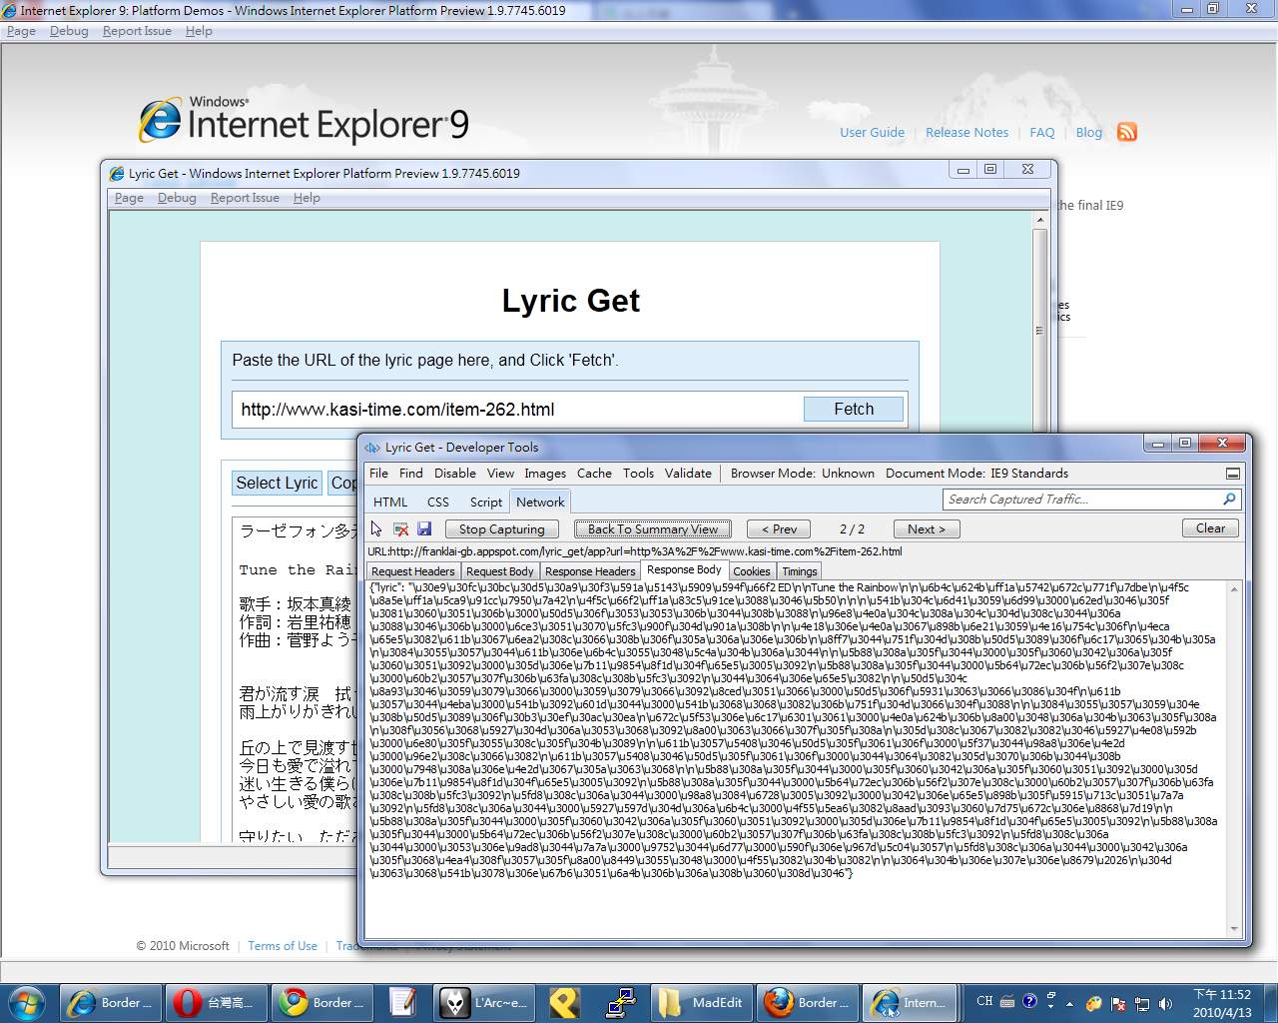Open the Terms of Use link

(x=283, y=946)
